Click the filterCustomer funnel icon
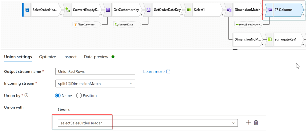 (x=76, y=25)
